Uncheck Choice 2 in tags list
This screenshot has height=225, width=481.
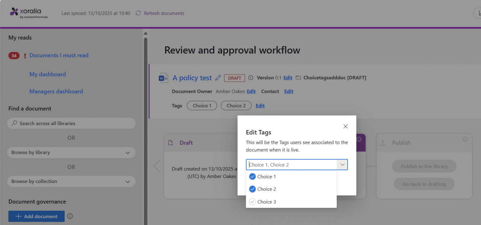(252, 189)
